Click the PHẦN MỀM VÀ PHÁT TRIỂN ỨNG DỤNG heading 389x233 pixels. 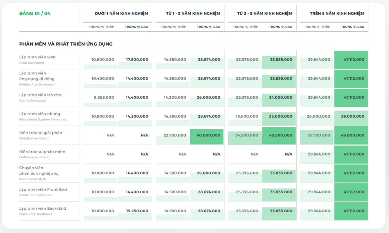click(66, 44)
